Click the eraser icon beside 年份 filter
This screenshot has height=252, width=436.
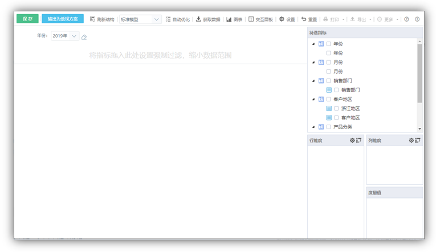click(x=84, y=37)
